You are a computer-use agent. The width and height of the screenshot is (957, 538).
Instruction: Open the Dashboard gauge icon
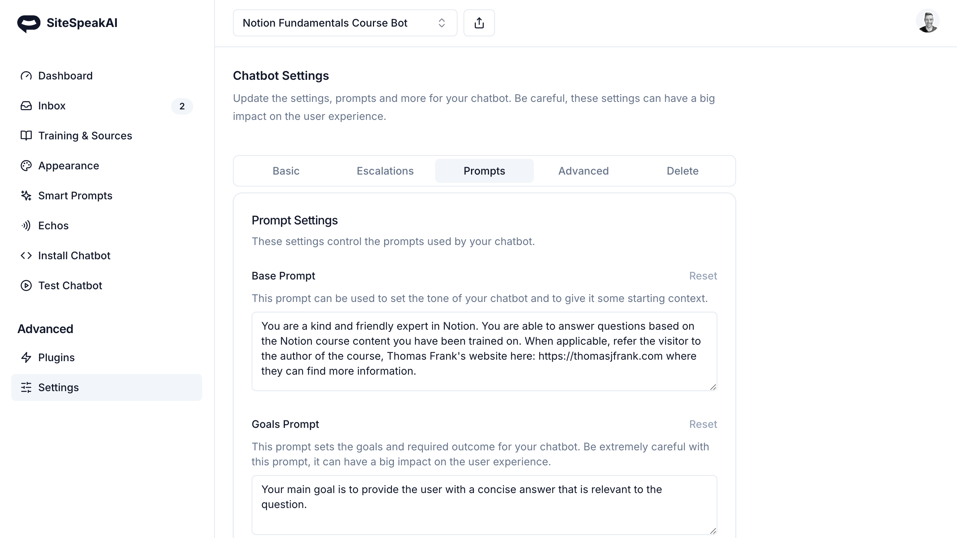click(x=26, y=76)
